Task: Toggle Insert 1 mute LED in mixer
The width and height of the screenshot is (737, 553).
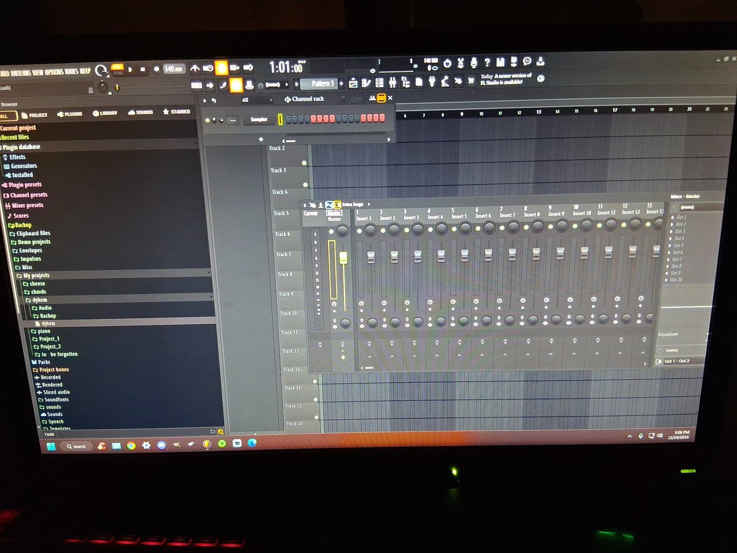Action: 359,231
